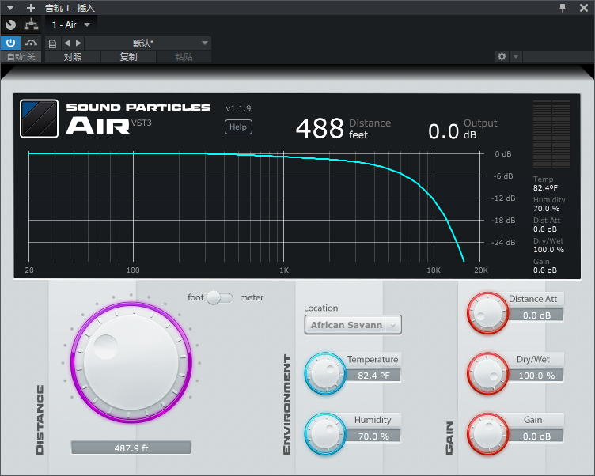Toggle the foot/meter unit switch

[x=220, y=298]
